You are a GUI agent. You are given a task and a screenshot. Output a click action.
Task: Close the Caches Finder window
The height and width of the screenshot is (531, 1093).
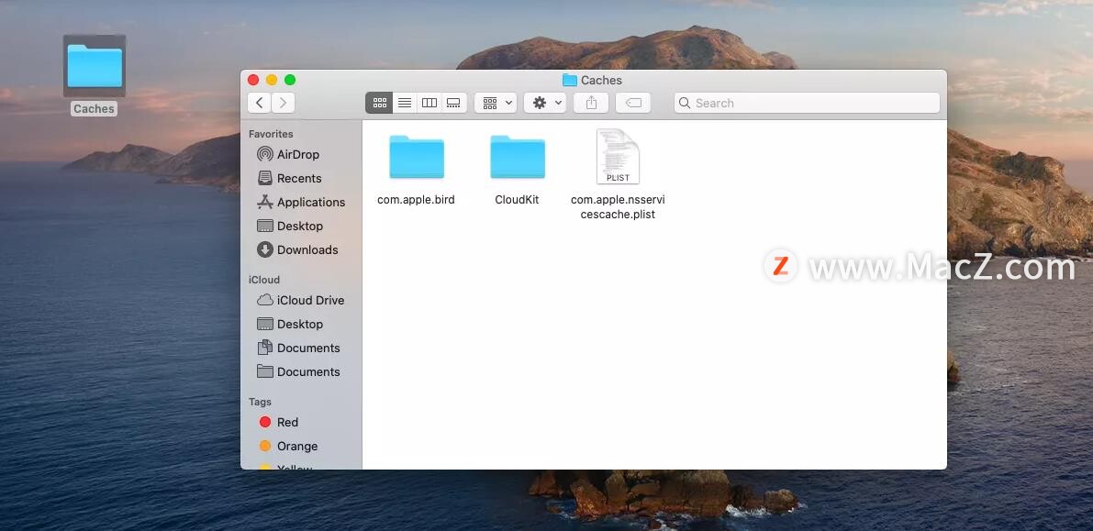point(253,80)
